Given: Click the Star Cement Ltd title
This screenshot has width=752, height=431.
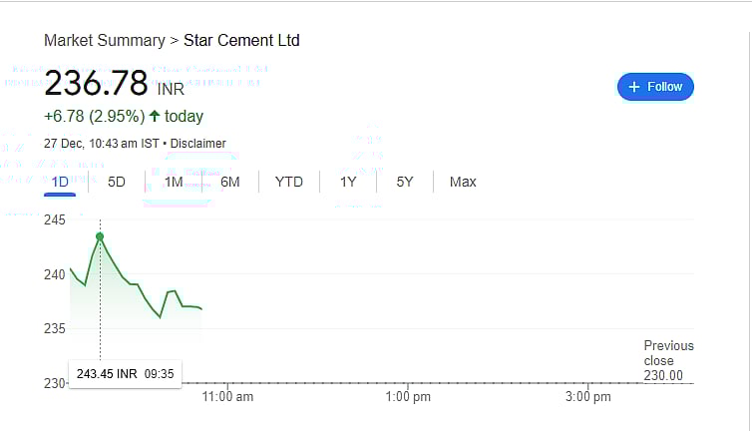Looking at the screenshot, I should click(241, 41).
